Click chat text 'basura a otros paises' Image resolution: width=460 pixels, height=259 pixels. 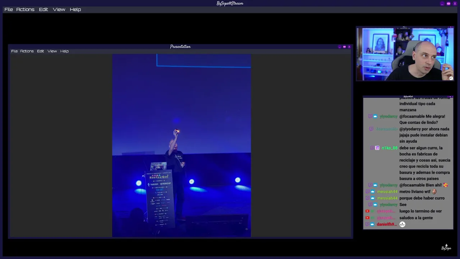point(419,178)
